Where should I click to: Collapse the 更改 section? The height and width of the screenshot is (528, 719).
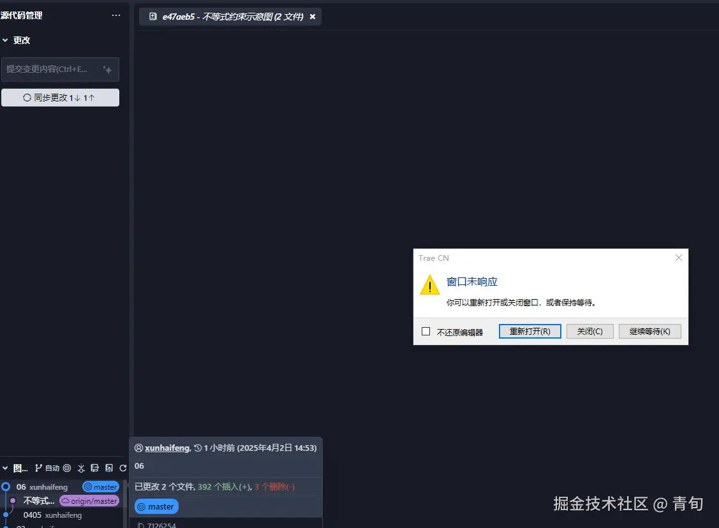tap(7, 40)
